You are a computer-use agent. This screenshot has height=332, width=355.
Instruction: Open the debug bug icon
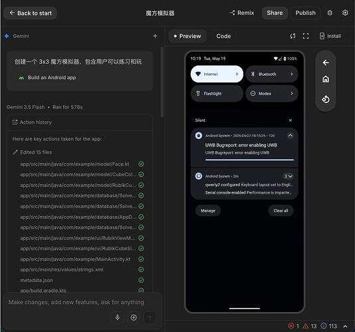click(330, 13)
